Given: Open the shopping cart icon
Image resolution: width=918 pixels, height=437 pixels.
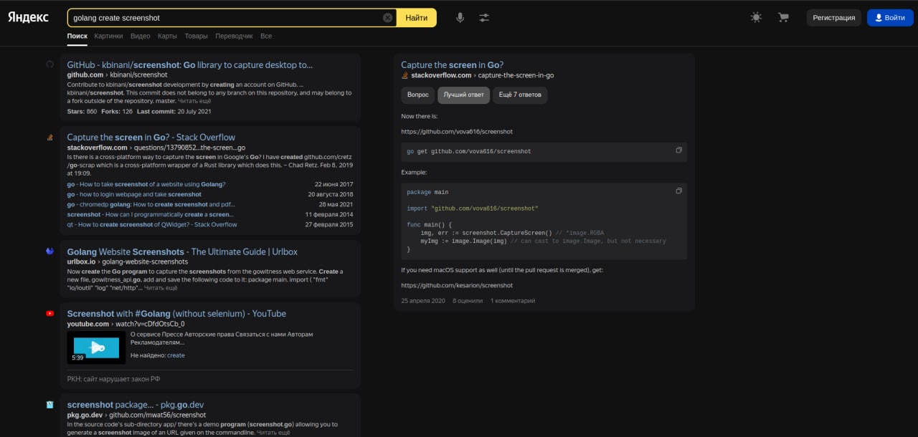Looking at the screenshot, I should pyautogui.click(x=783, y=18).
